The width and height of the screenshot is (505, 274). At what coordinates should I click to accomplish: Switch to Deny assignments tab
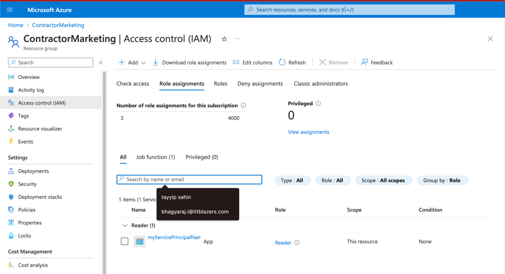pyautogui.click(x=260, y=84)
